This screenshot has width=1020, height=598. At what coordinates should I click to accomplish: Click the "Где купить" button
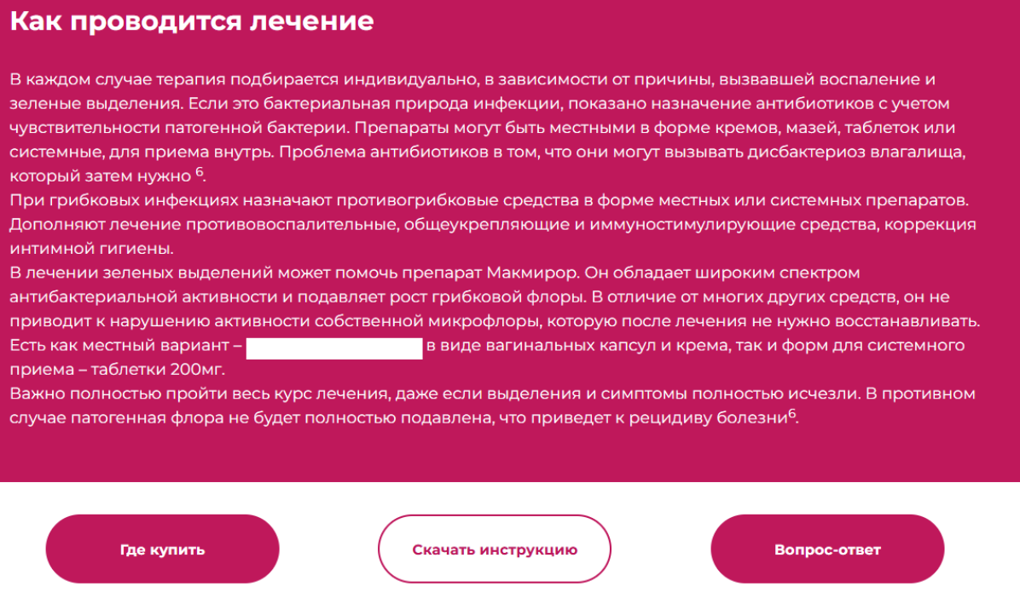(162, 549)
